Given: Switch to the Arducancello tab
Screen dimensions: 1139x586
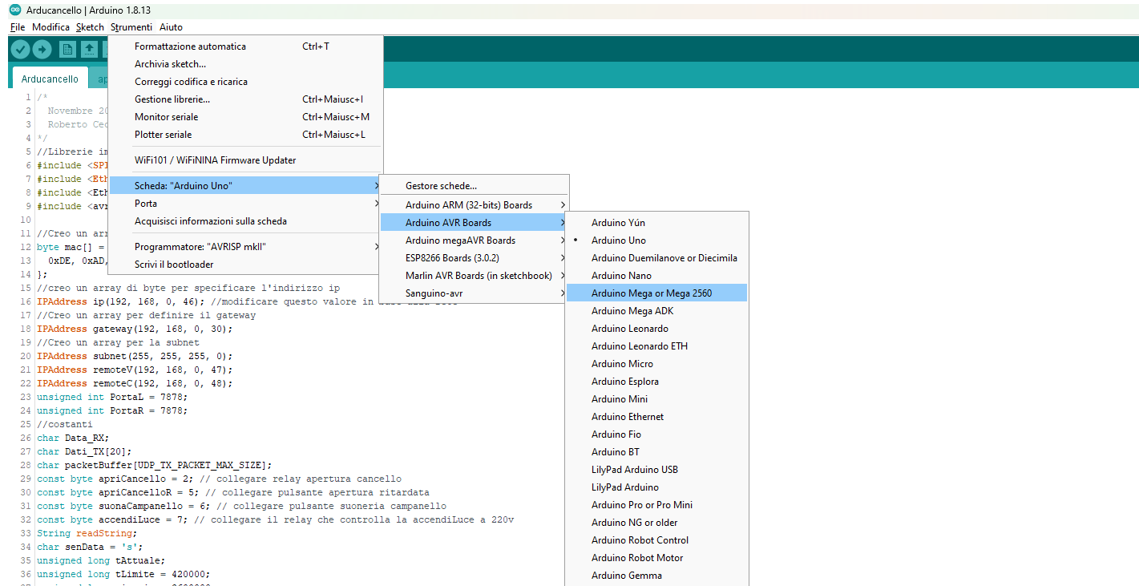Looking at the screenshot, I should click(50, 79).
